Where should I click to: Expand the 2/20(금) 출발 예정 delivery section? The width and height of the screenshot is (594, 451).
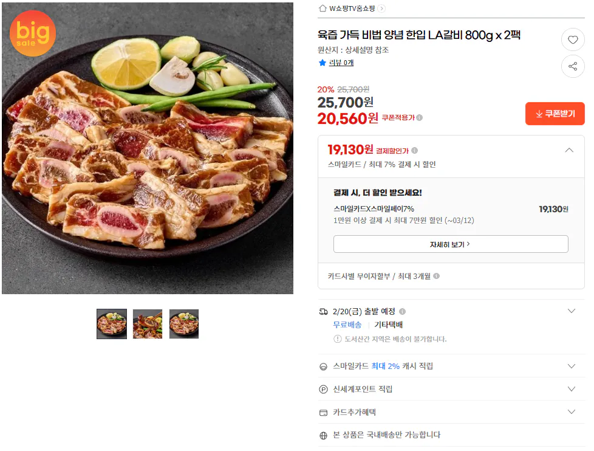click(x=571, y=310)
